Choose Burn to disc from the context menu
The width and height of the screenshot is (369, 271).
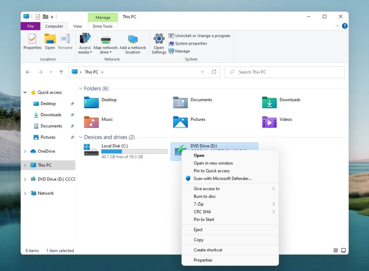pyautogui.click(x=204, y=196)
